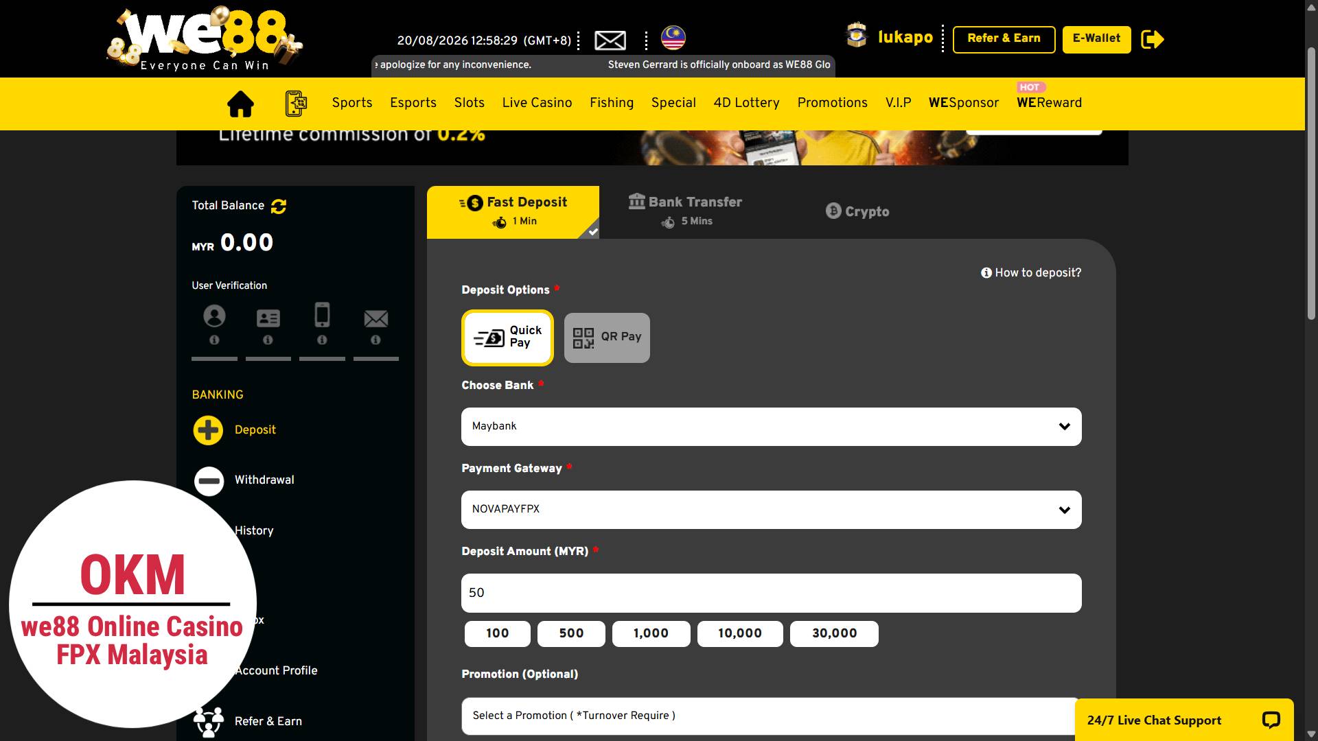Open the email verification icon
Screen dimensions: 1318x741
pyautogui.click(x=375, y=318)
